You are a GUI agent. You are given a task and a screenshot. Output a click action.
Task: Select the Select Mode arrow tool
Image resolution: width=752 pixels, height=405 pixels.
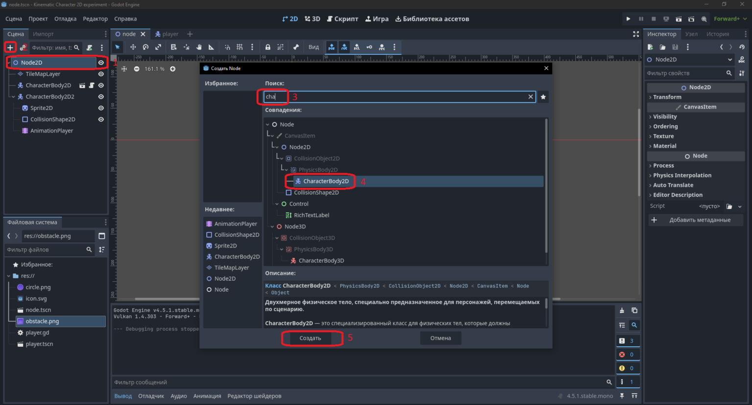117,47
